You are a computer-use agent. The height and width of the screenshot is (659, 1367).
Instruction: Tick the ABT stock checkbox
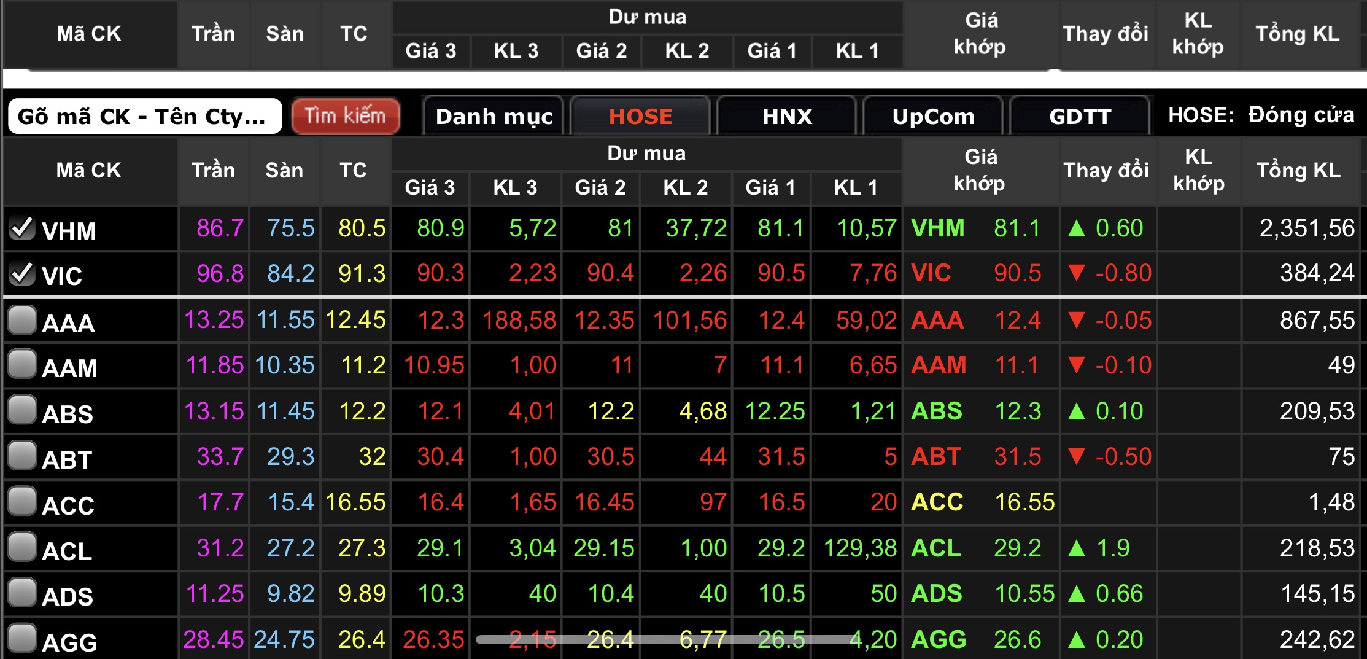tap(22, 456)
